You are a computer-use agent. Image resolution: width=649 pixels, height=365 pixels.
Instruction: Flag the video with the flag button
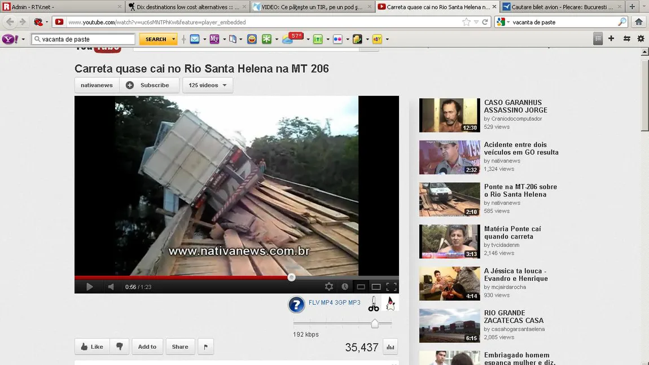pyautogui.click(x=206, y=347)
